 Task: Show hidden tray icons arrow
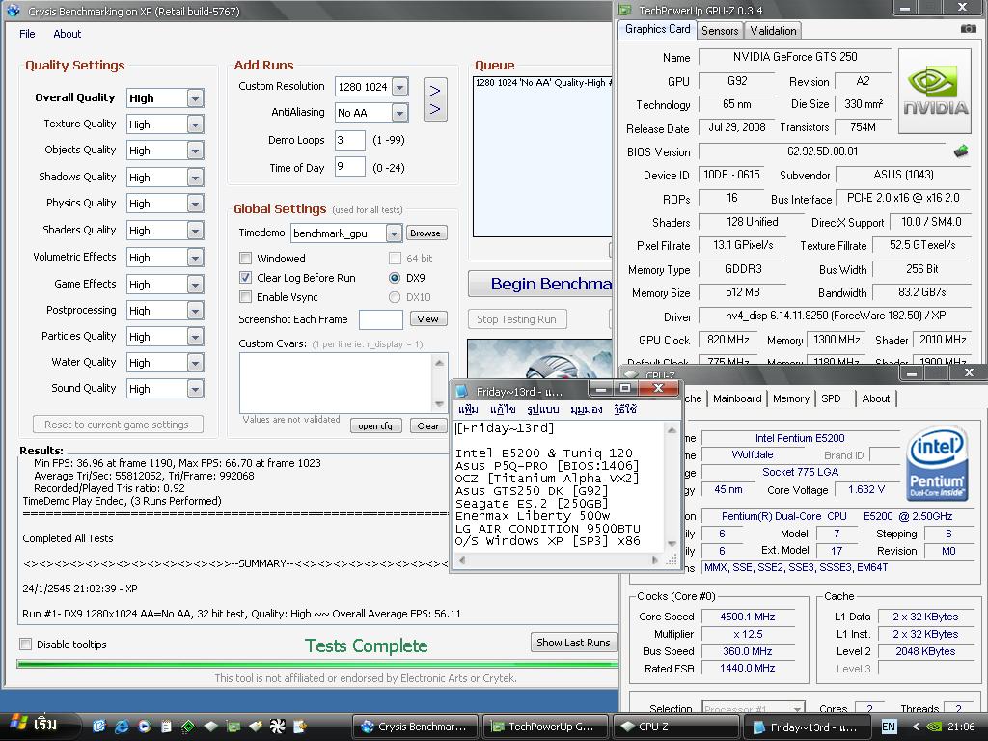coord(917,727)
